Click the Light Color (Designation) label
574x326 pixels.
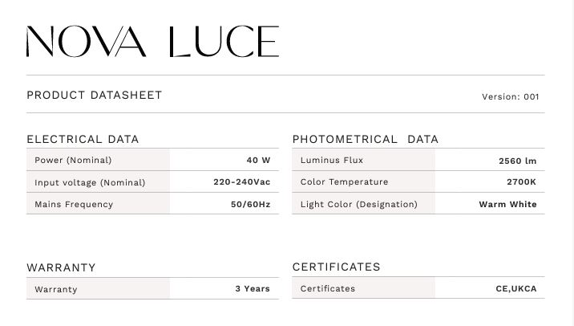tap(358, 204)
